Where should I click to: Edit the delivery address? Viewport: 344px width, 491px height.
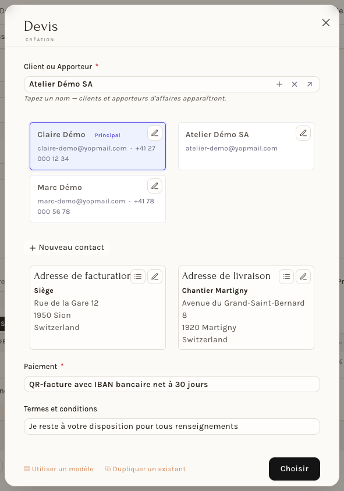[x=303, y=277]
